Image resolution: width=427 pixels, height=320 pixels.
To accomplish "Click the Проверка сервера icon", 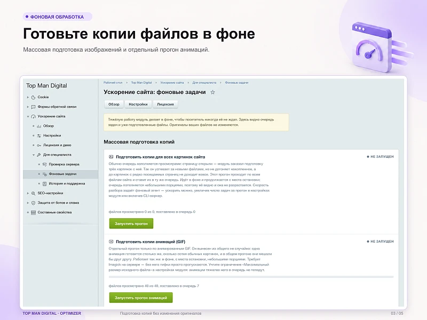I will [x=45, y=164].
